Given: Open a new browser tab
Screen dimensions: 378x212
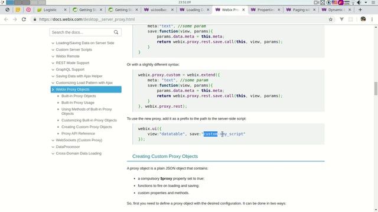Looking at the screenshot, I should 360,9.
